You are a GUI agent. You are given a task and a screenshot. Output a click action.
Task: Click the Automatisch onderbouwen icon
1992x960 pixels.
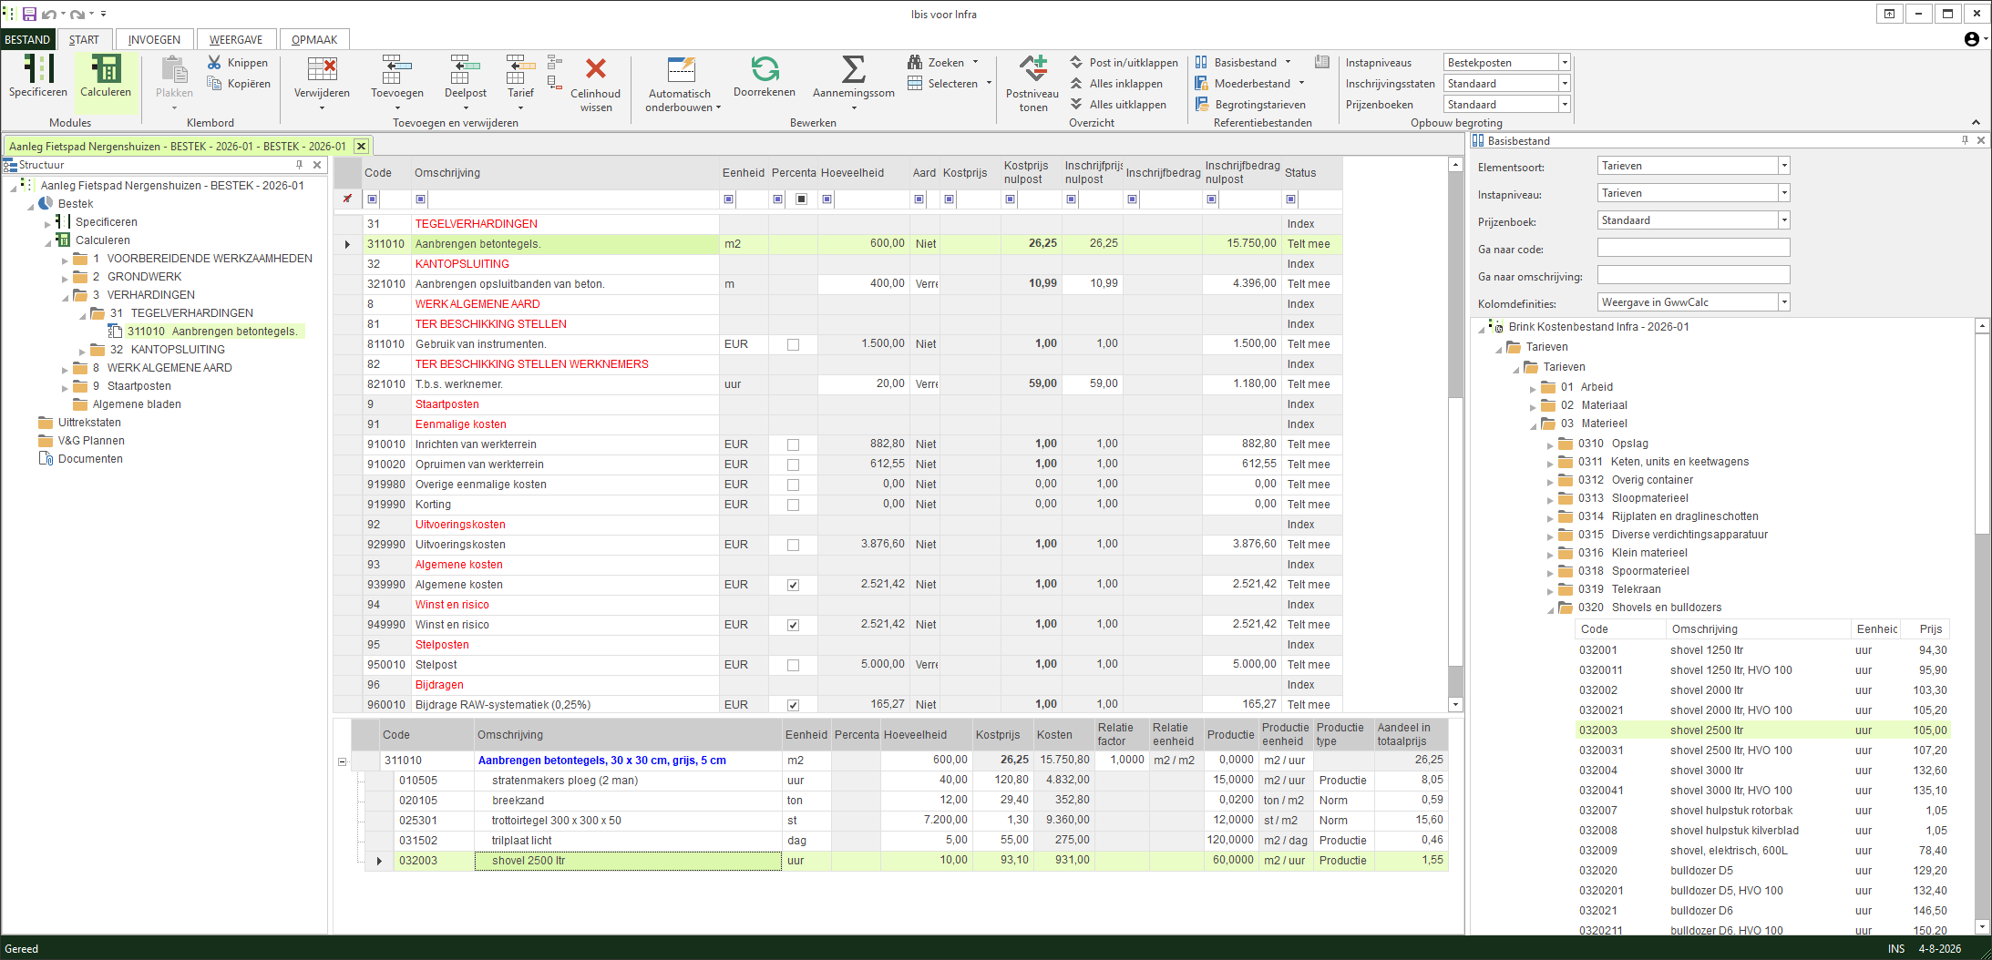click(x=680, y=69)
